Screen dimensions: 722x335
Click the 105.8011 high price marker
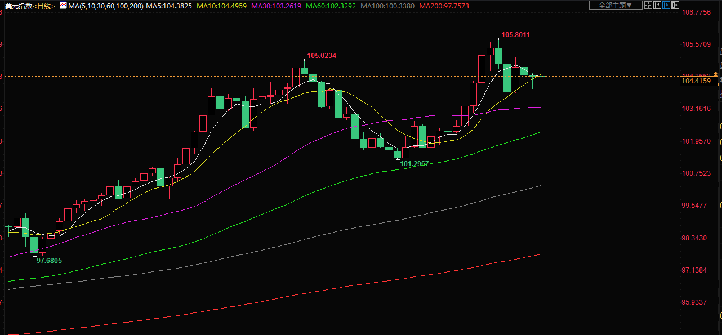coord(515,35)
